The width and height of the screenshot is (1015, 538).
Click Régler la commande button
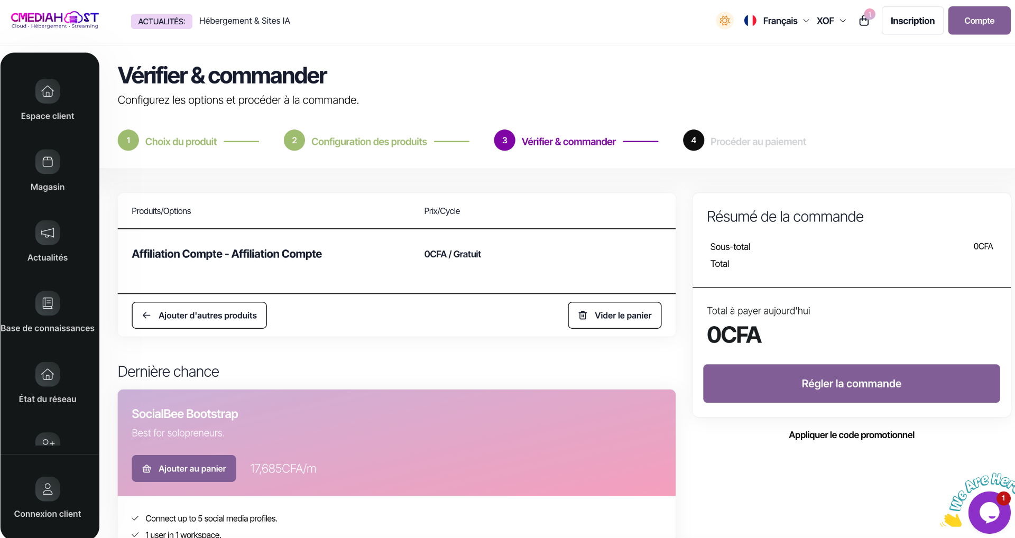851,384
